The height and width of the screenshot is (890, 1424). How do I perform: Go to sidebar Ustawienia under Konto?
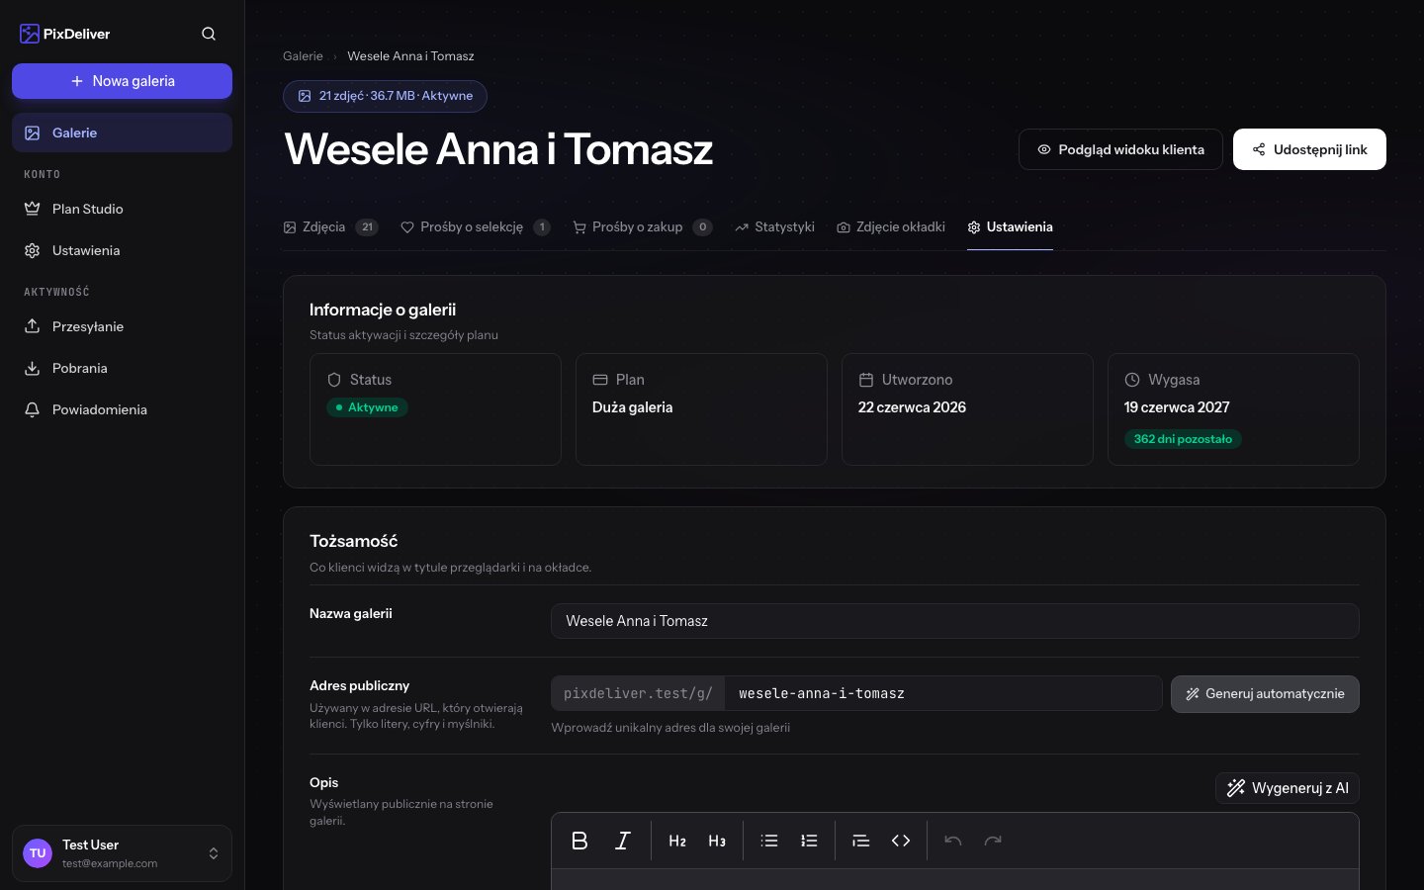tap(122, 250)
